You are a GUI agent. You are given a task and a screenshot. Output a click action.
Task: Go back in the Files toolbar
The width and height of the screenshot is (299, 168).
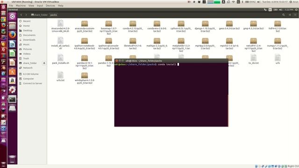click(x=21, y=15)
